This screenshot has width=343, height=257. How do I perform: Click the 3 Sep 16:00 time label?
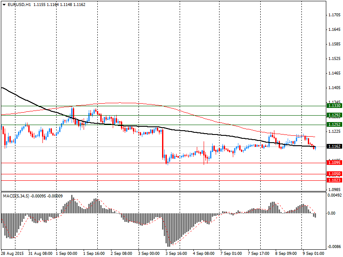tap(176, 254)
